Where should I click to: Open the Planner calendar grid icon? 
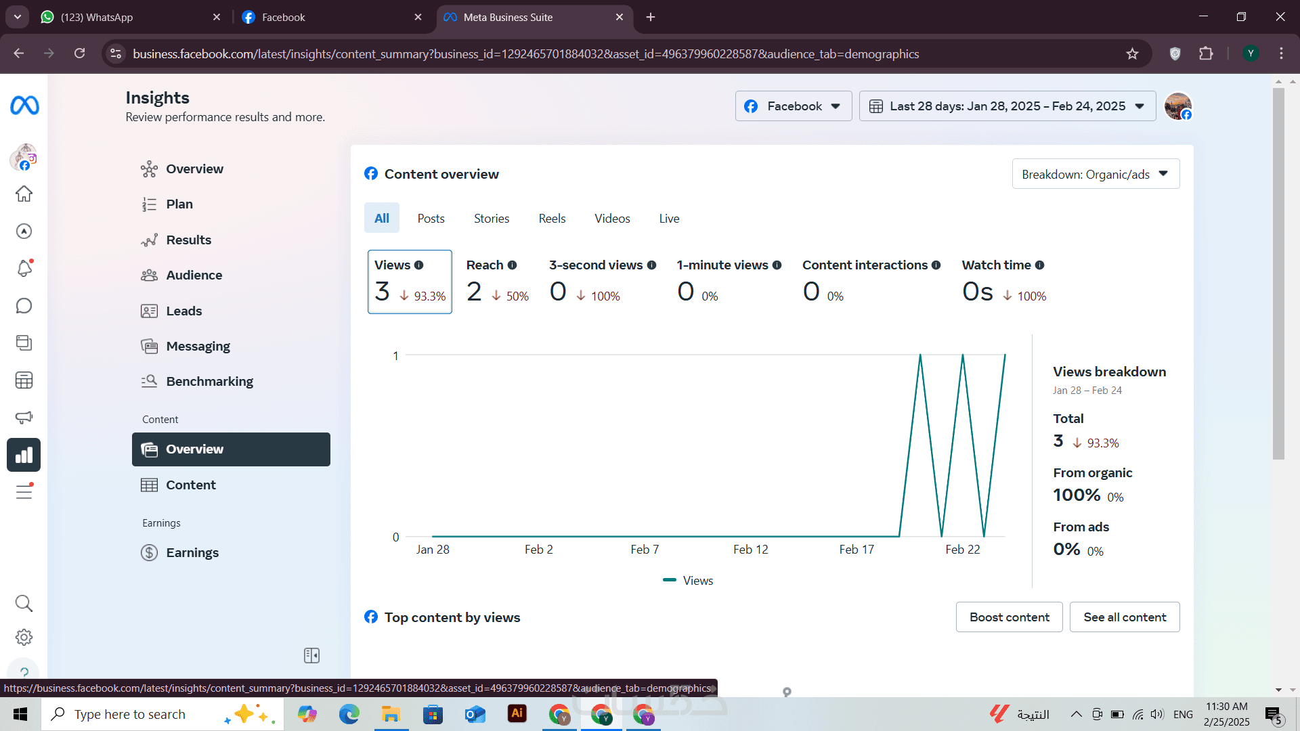tap(24, 380)
